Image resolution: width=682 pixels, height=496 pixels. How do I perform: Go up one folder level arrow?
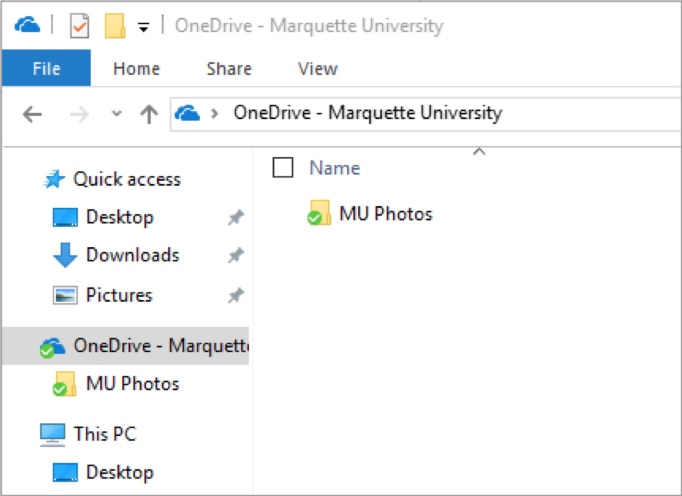coord(149,115)
